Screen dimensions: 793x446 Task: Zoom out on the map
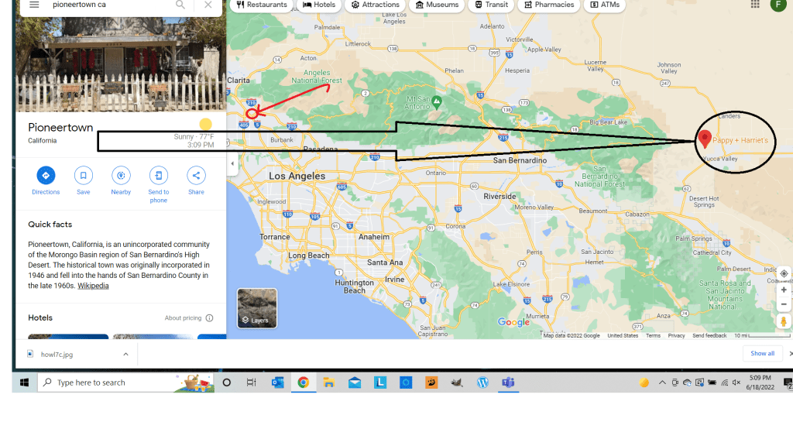pos(784,304)
